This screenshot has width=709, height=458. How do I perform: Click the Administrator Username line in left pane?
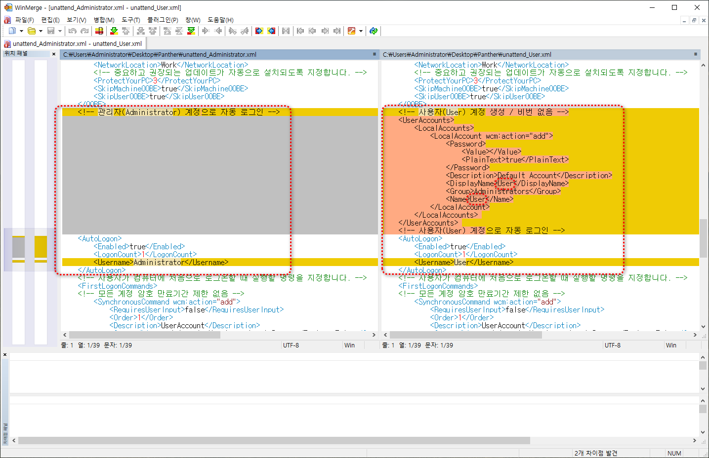click(220, 262)
